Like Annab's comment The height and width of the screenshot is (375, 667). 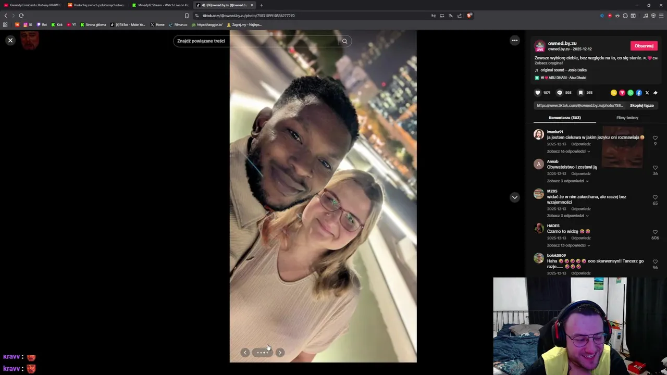(655, 168)
